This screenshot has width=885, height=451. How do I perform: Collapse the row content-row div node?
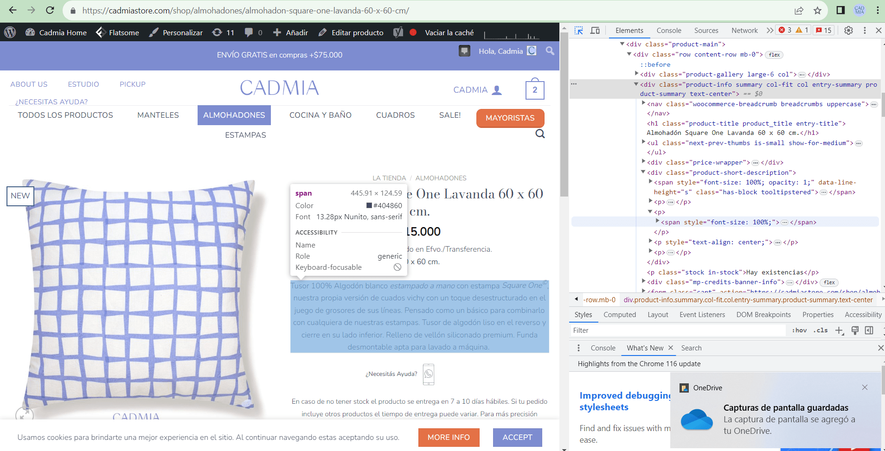[629, 54]
